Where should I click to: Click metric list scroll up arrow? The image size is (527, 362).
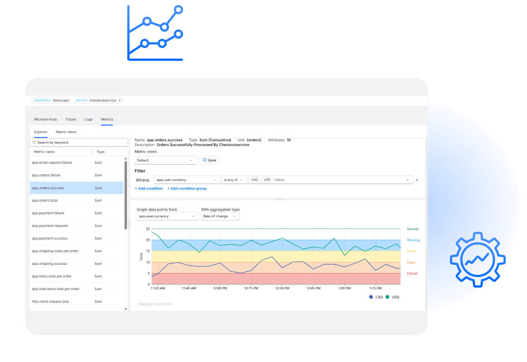[x=126, y=159]
